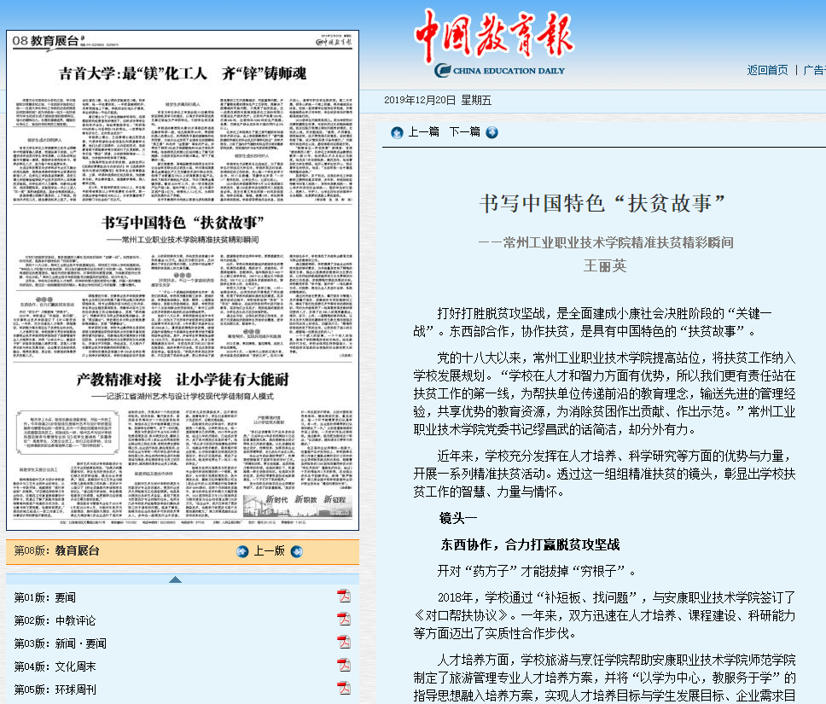Open 第01版：要闻 page
This screenshot has height=704, width=826.
(45, 597)
